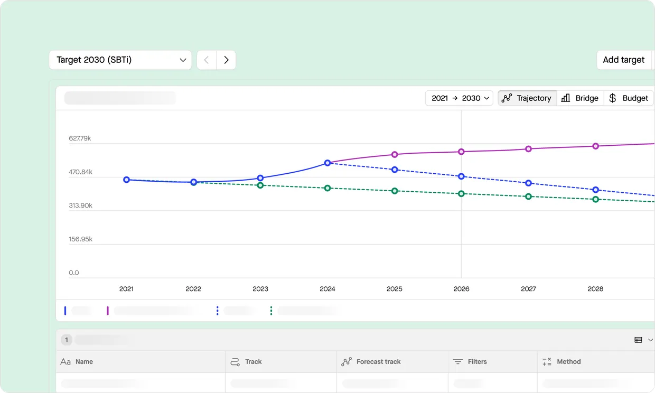This screenshot has width=655, height=393.
Task: Toggle the blue solid-line legend item
Action: click(65, 310)
